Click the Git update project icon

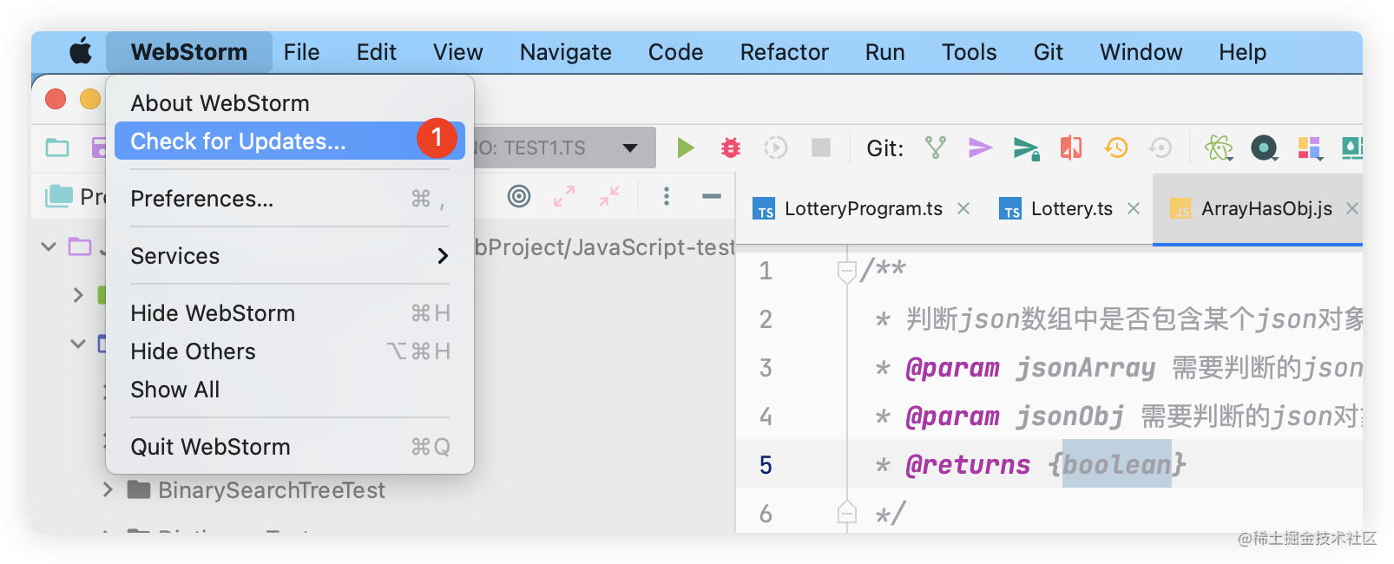coord(936,148)
